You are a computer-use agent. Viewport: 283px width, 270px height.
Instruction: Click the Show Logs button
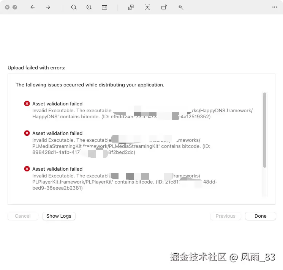[59, 216]
